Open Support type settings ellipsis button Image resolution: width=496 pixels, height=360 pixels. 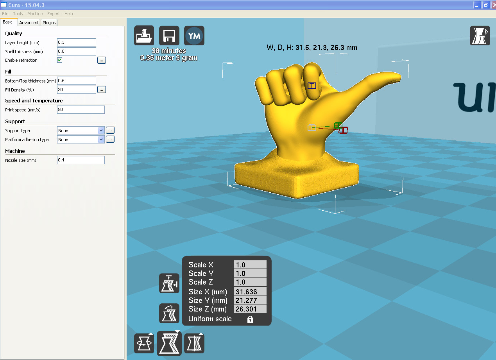click(110, 130)
